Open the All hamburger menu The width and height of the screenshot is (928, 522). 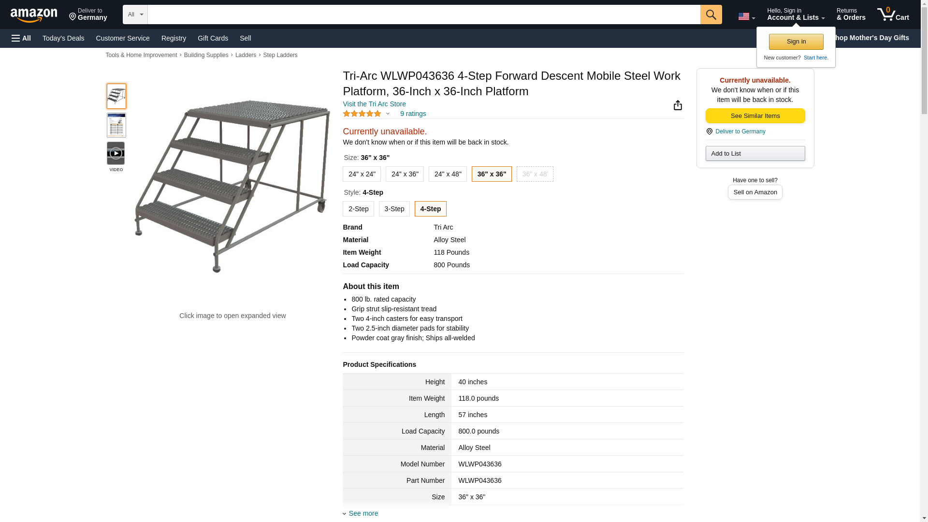click(21, 38)
